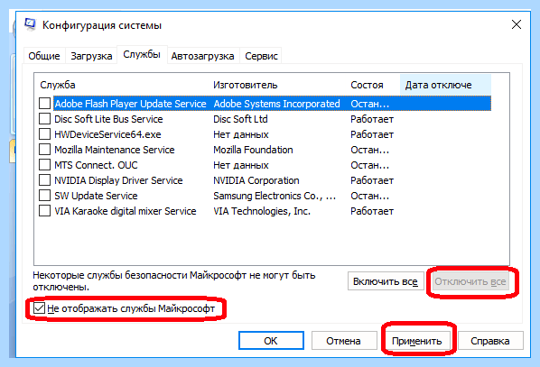Image resolution: width=540 pixels, height=367 pixels.
Task: Check the NVIDIA Display Driver Service box
Action: [44, 179]
